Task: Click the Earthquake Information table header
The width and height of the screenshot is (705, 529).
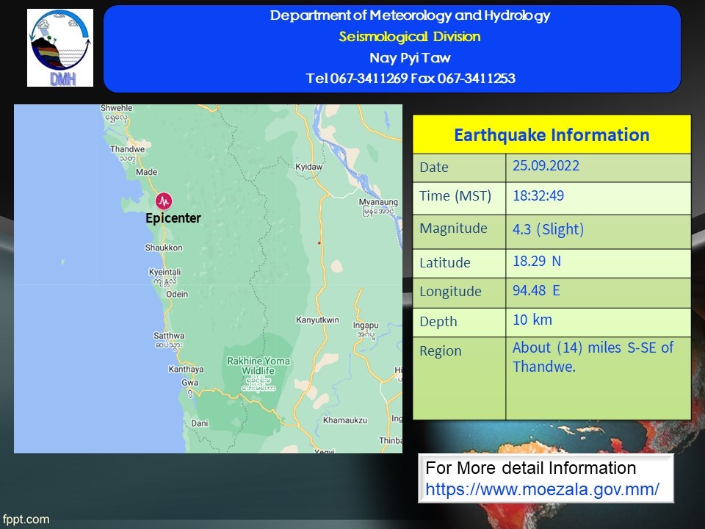Action: click(x=552, y=135)
